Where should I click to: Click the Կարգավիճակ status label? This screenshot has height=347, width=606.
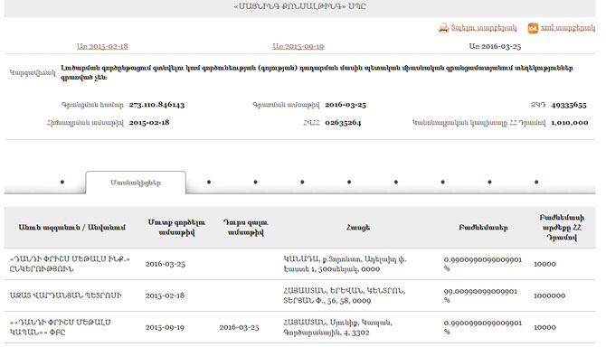click(33, 72)
